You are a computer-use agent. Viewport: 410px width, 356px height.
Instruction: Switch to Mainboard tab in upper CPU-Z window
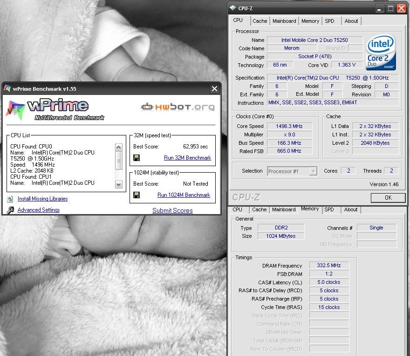pos(284,21)
